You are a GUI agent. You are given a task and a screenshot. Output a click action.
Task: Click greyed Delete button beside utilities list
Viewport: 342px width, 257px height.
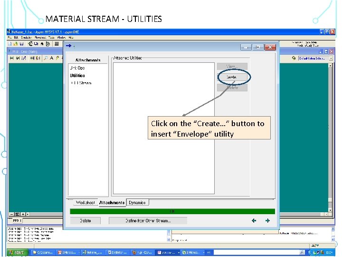click(x=232, y=88)
